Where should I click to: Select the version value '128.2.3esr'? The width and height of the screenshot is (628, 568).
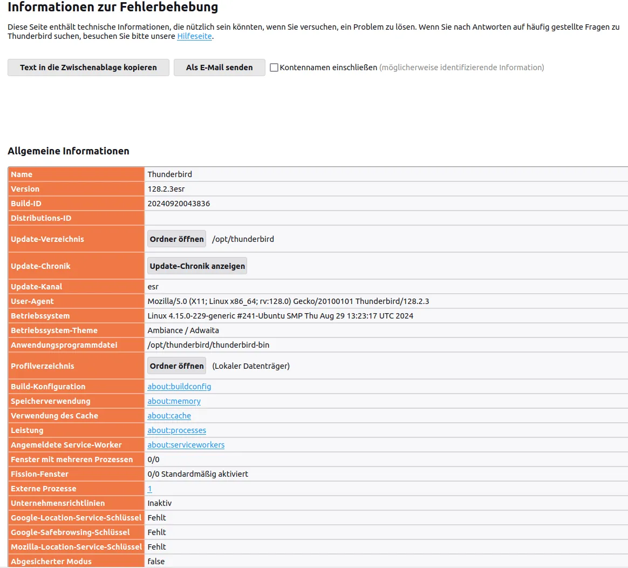click(x=166, y=189)
